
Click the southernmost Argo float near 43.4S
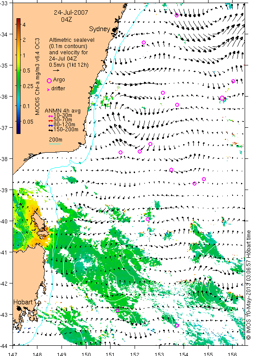177,325
